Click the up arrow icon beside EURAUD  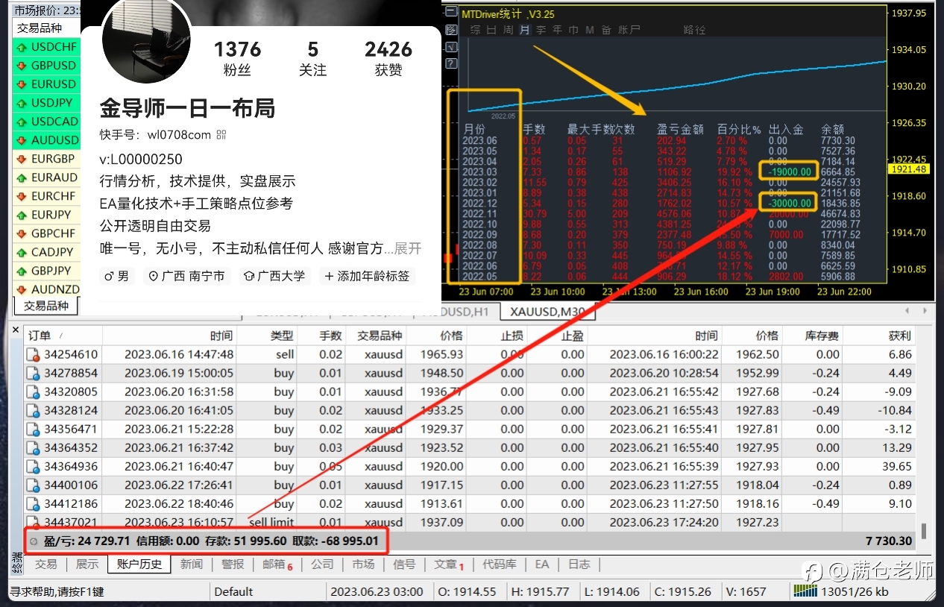coord(22,177)
